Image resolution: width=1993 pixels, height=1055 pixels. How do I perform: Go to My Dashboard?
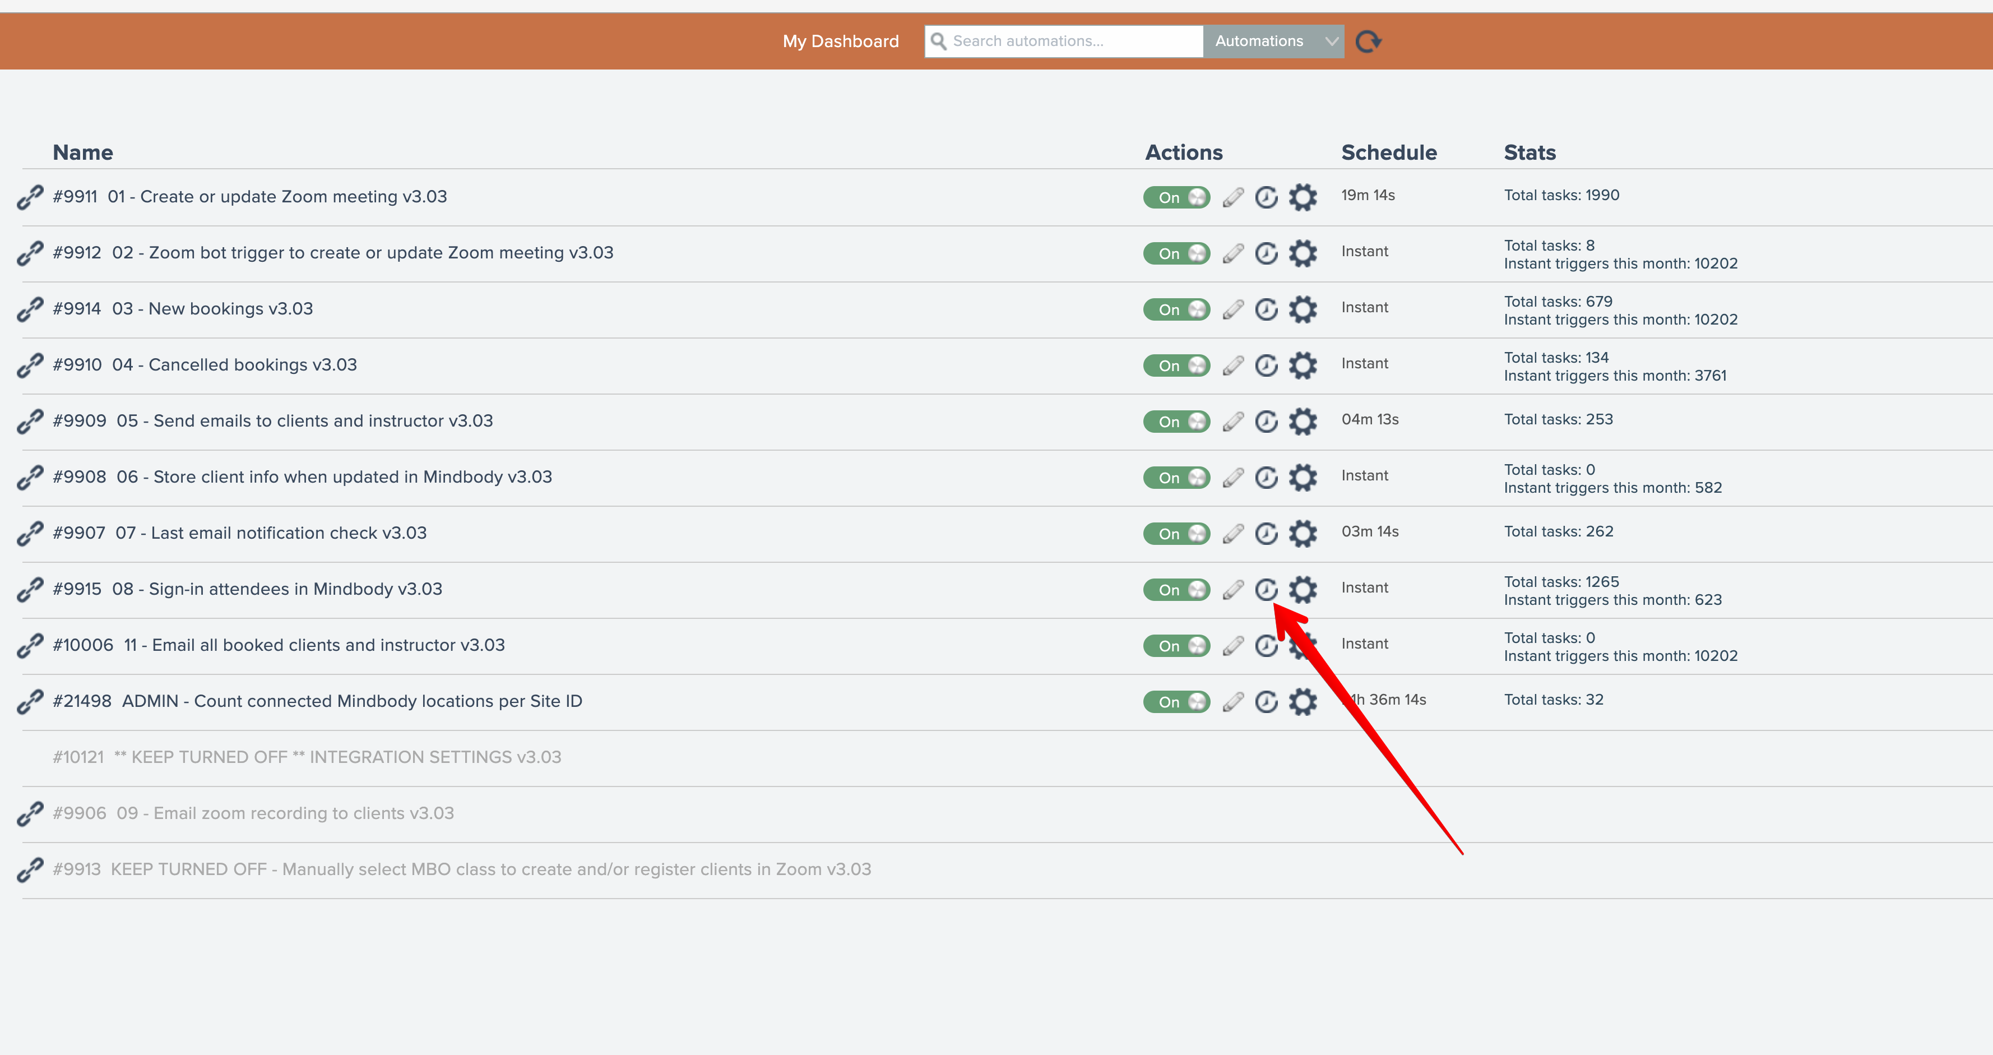(x=840, y=41)
